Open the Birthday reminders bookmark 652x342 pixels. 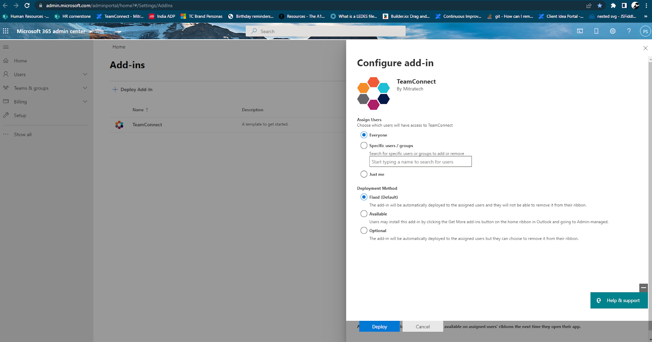pyautogui.click(x=251, y=16)
